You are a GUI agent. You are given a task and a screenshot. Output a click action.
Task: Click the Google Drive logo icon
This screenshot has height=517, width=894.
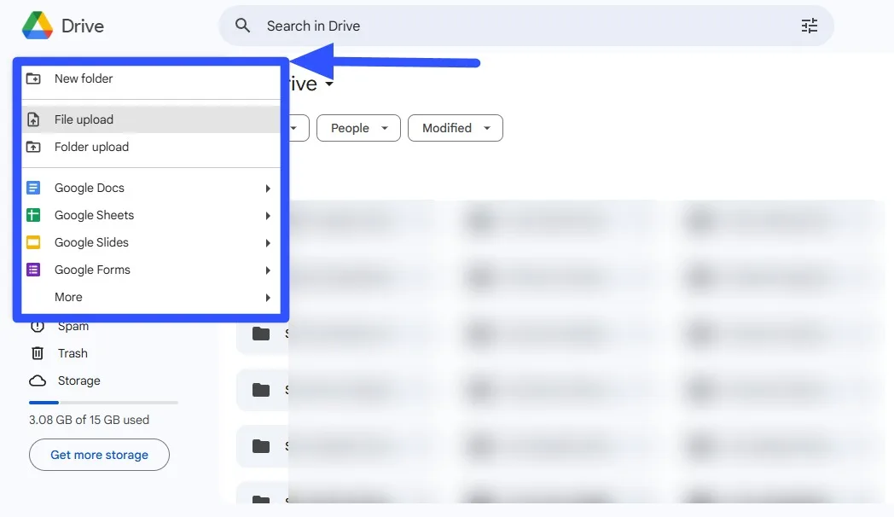click(37, 26)
